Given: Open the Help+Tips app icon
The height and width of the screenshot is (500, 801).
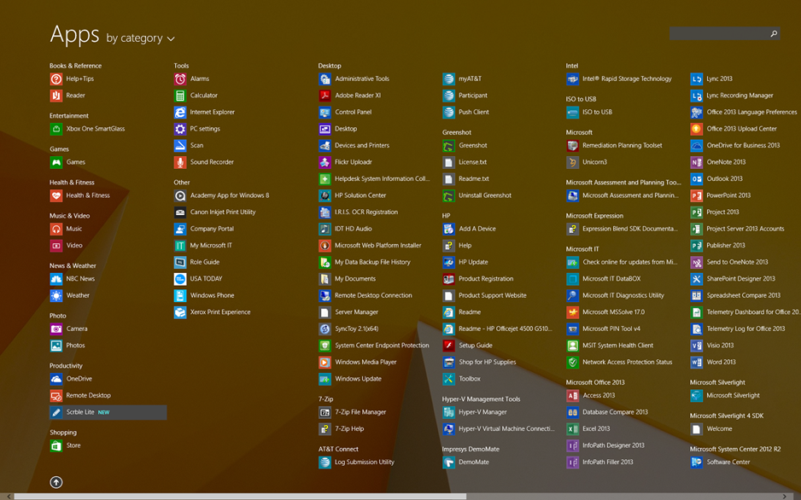Looking at the screenshot, I should pos(56,79).
